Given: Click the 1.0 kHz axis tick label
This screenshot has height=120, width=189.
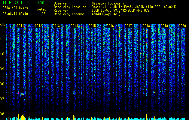Looking at the screenshot, I should (x=3, y=54).
